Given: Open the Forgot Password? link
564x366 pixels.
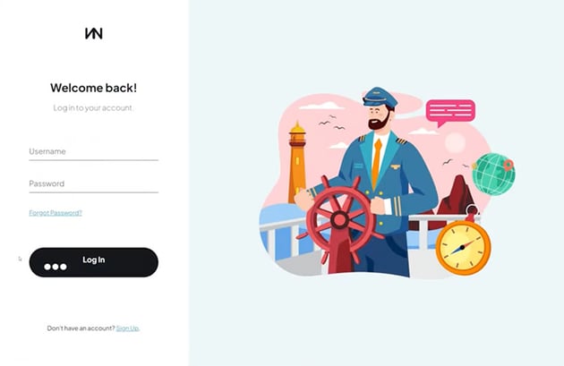Looking at the screenshot, I should pyautogui.click(x=56, y=213).
